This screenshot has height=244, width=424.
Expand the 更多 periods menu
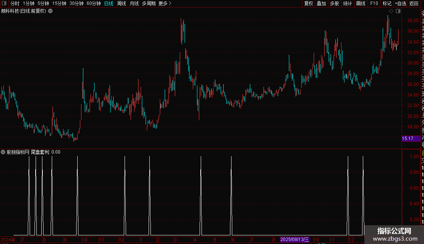coord(165,3)
